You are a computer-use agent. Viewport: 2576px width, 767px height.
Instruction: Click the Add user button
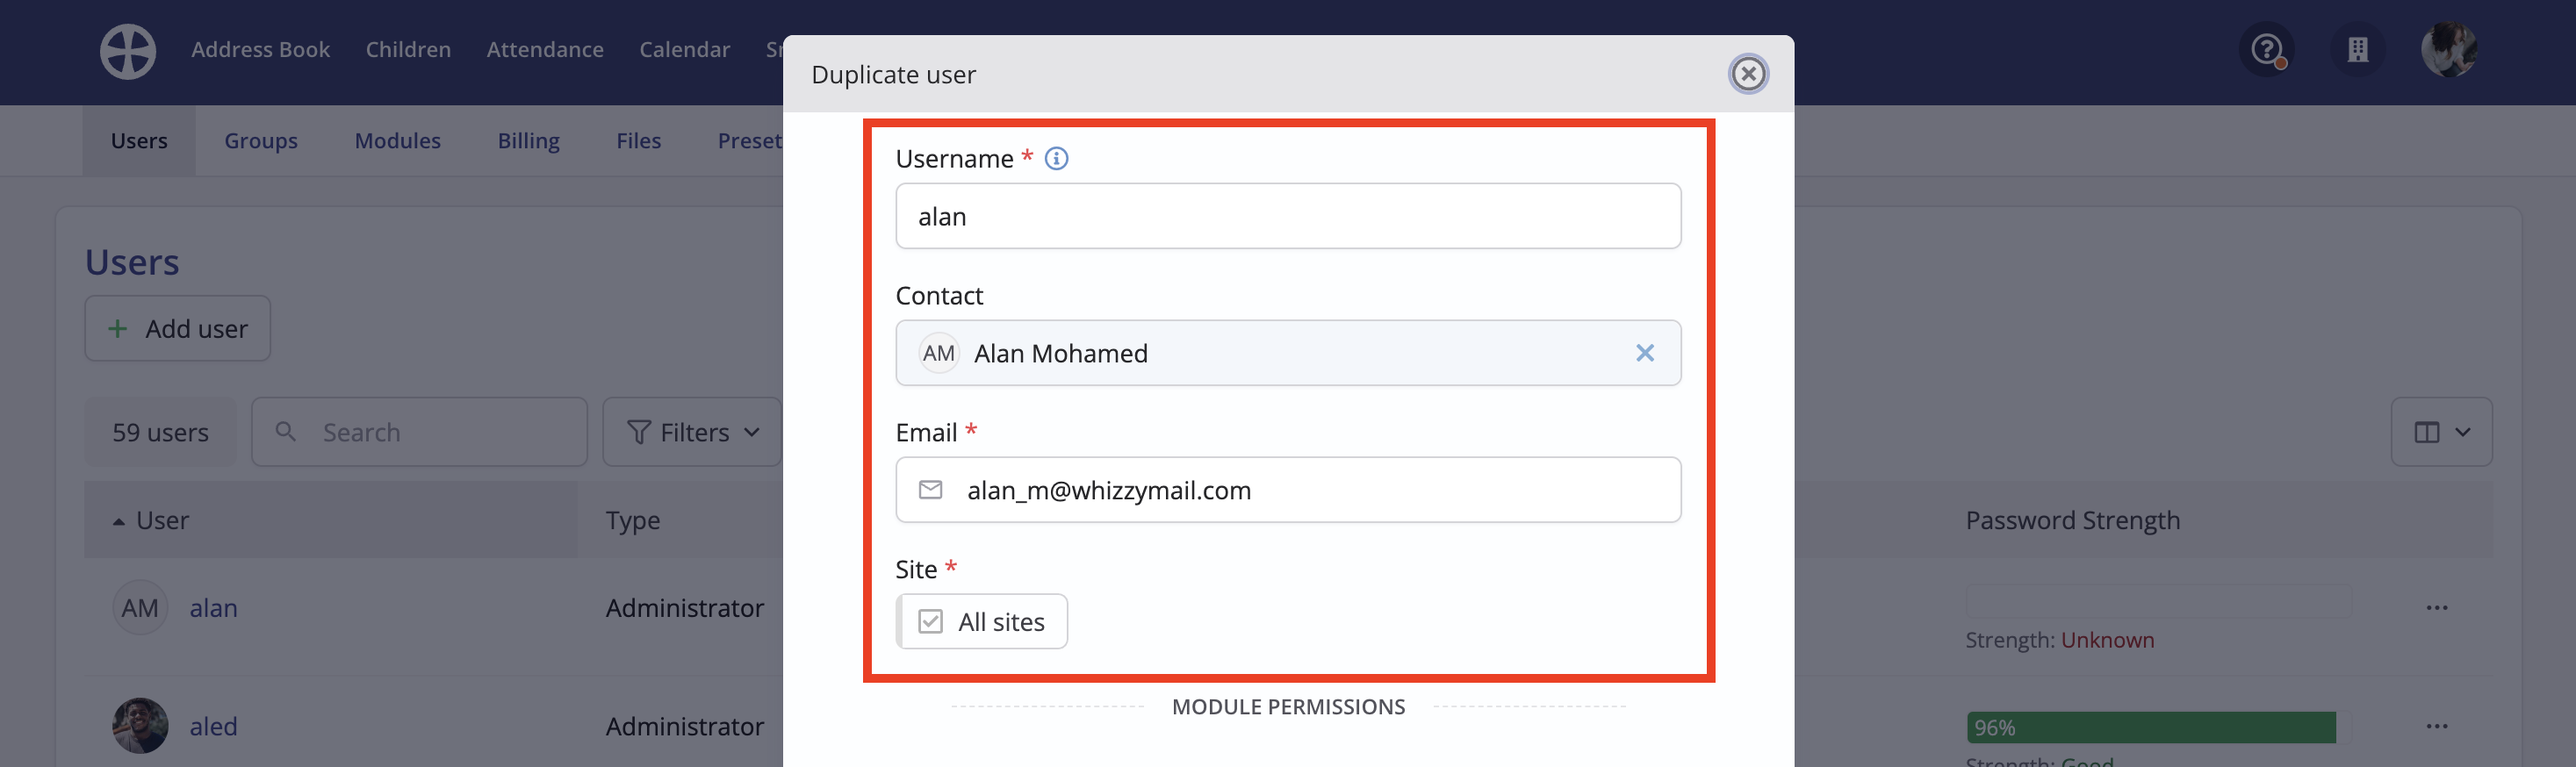(x=178, y=329)
